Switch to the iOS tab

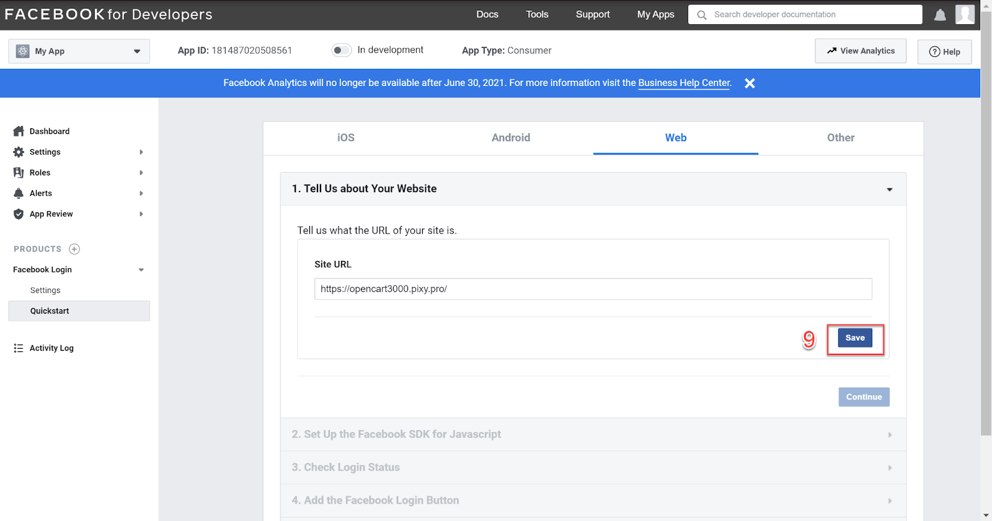pyautogui.click(x=346, y=138)
